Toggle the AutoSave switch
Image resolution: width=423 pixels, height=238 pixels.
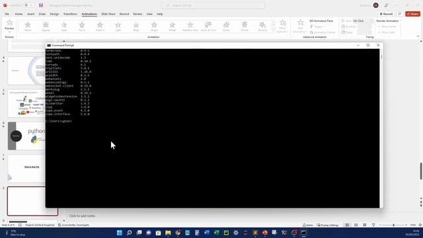pyautogui.click(x=29, y=5)
